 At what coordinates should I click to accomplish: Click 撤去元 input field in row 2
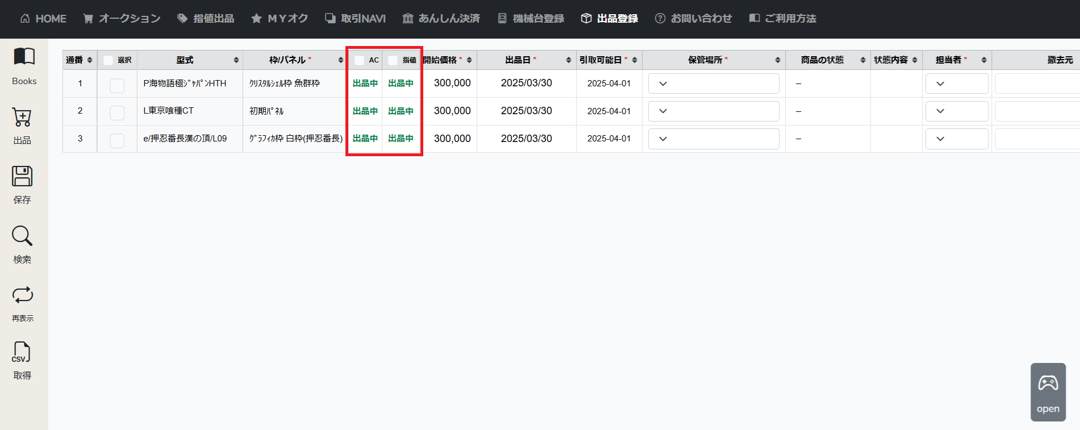point(1037,111)
